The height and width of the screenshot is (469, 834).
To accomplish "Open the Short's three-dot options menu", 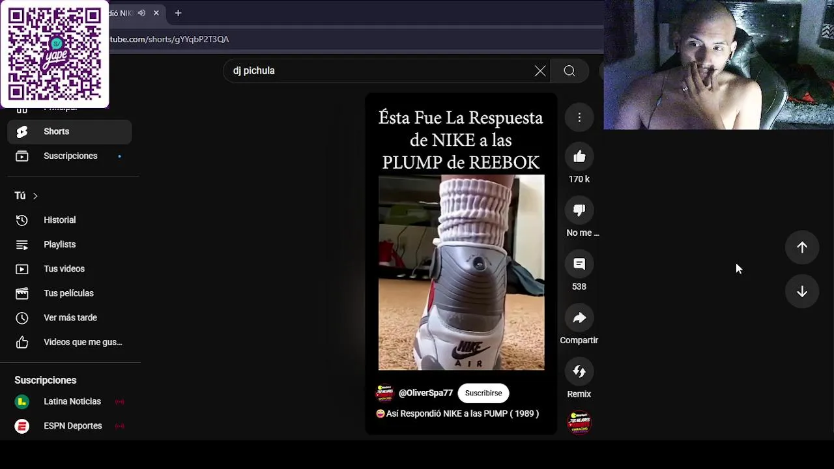I will tap(579, 117).
